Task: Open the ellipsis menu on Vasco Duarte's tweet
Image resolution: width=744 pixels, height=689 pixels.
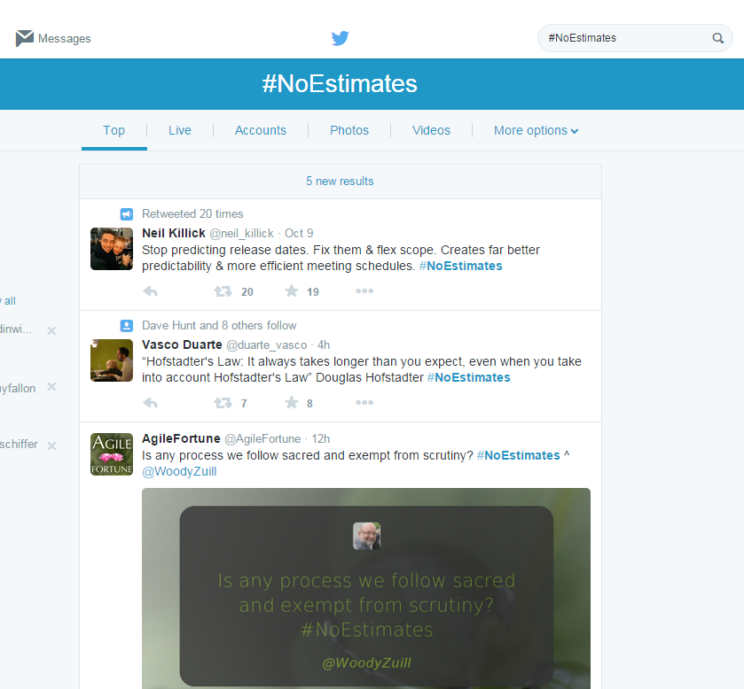Action: click(x=364, y=402)
